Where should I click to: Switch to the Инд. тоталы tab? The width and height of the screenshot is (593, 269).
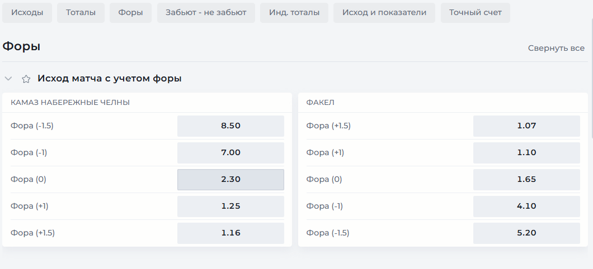294,13
